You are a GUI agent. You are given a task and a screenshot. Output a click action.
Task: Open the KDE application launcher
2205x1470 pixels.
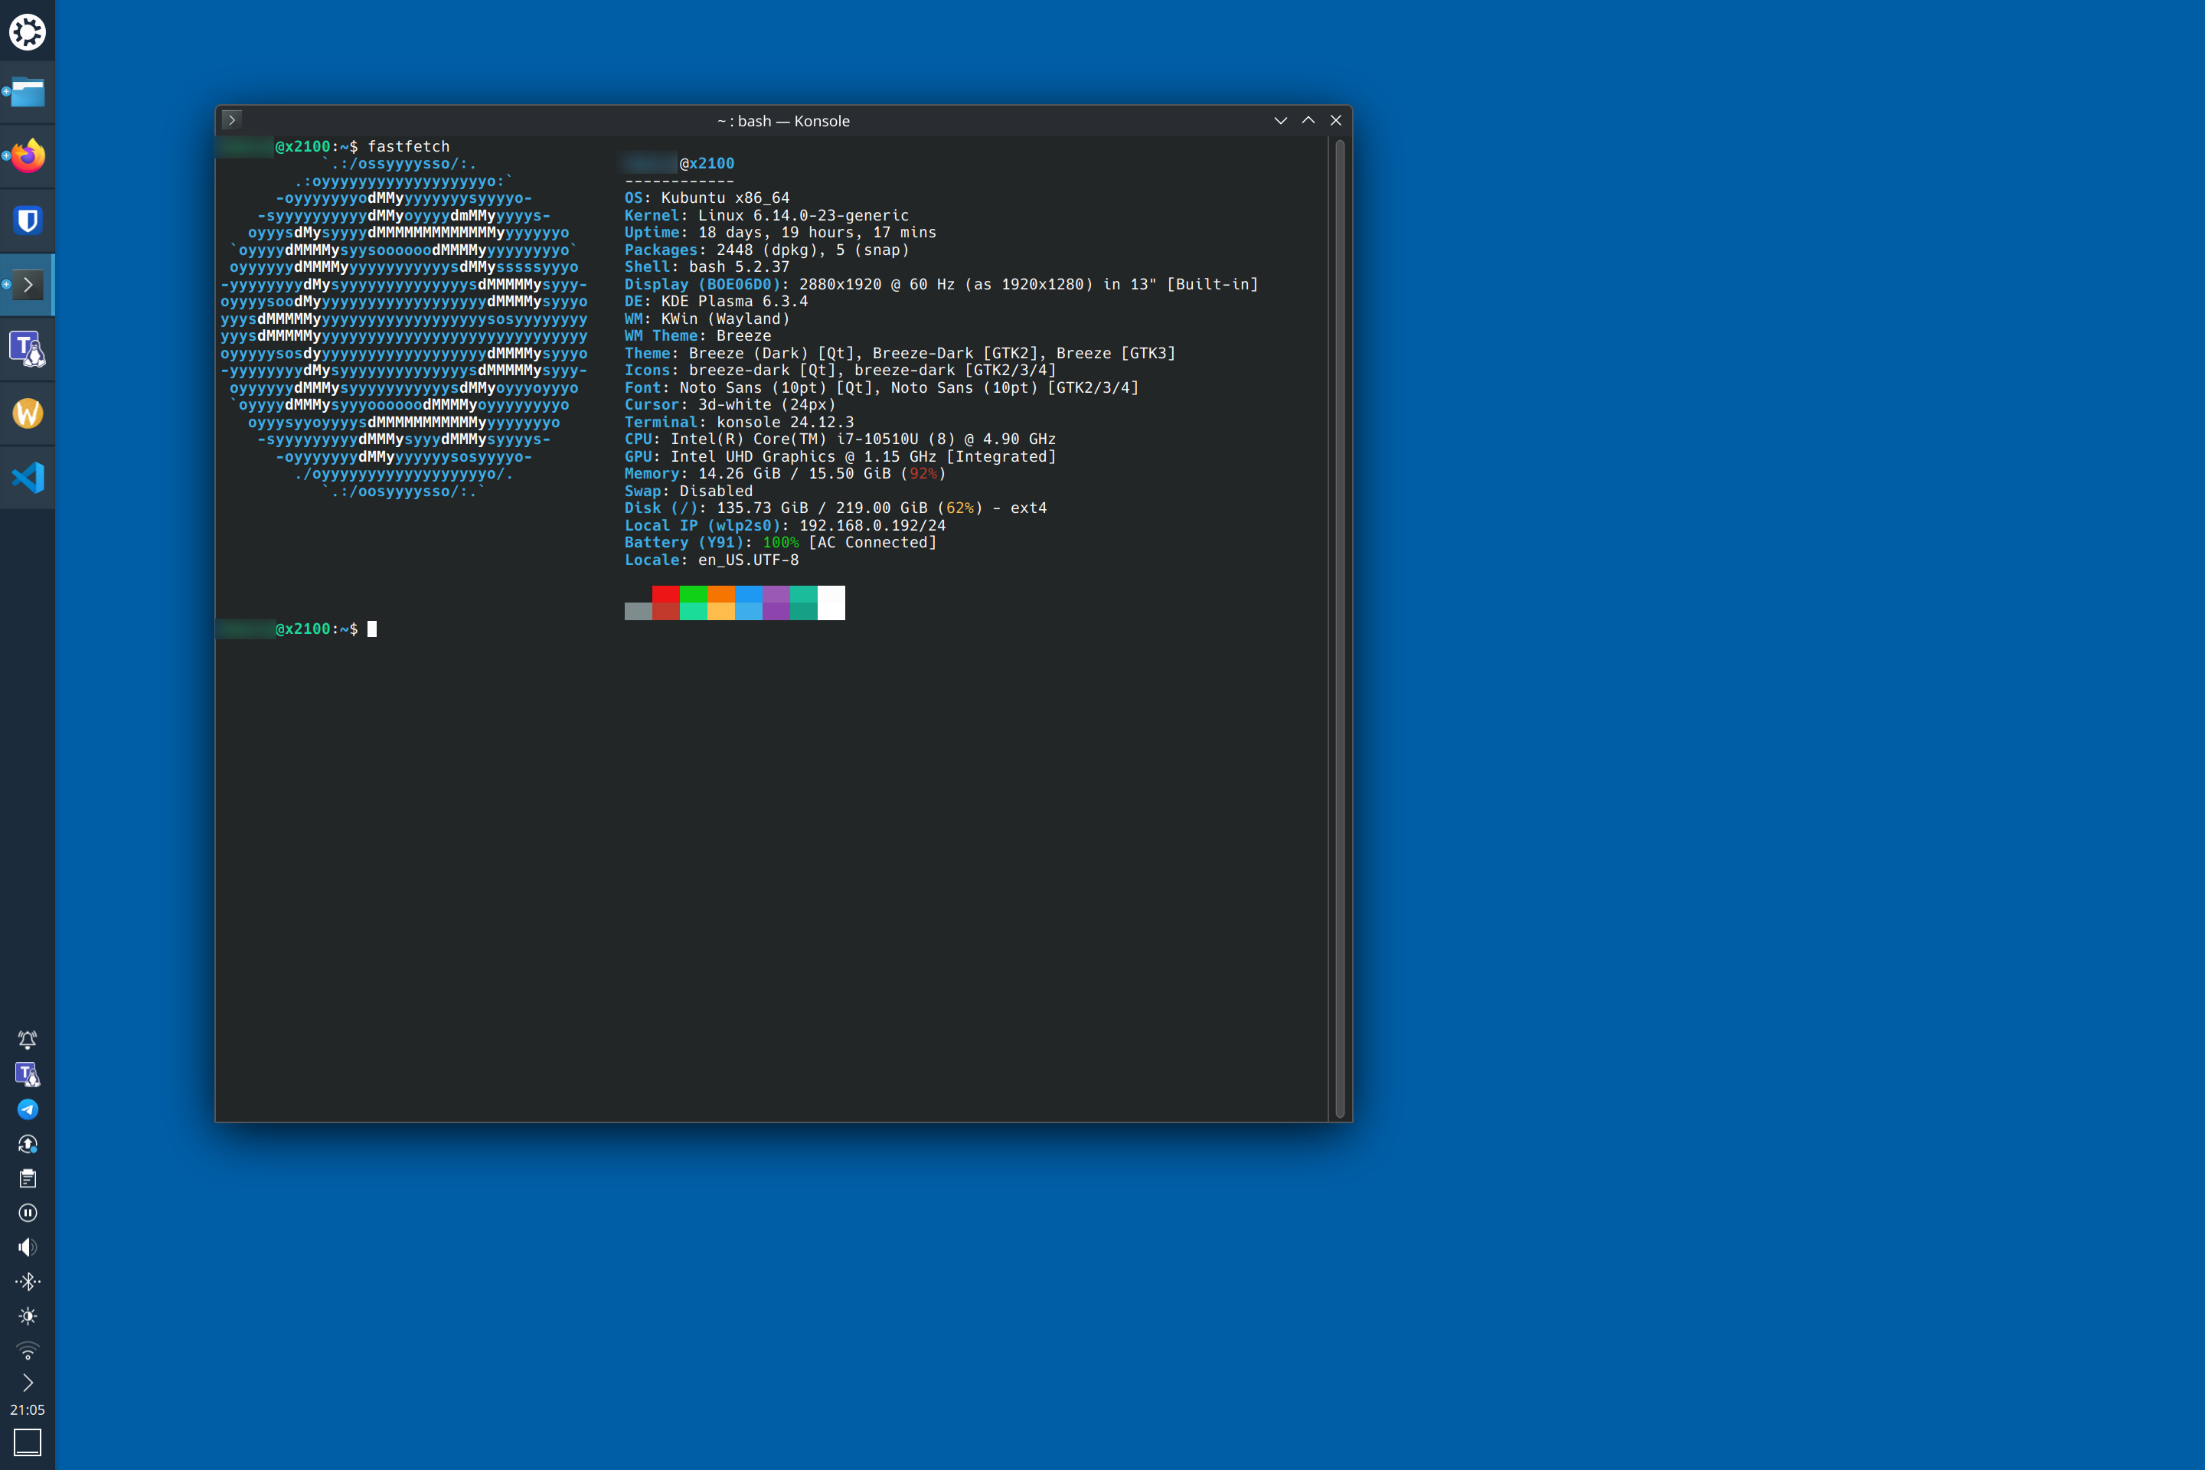pos(28,32)
